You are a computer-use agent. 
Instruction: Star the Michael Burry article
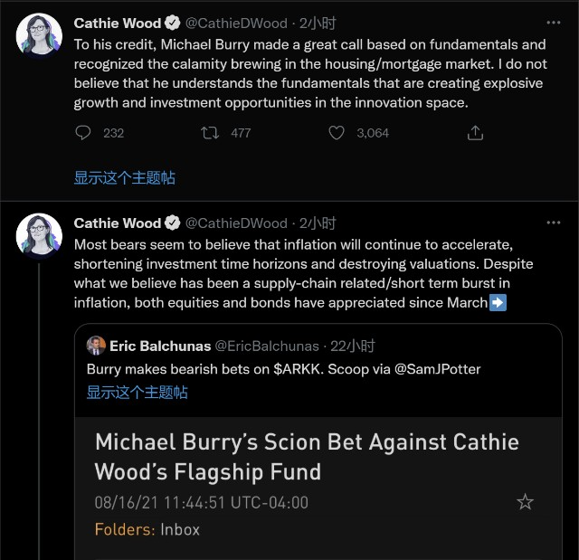click(525, 502)
